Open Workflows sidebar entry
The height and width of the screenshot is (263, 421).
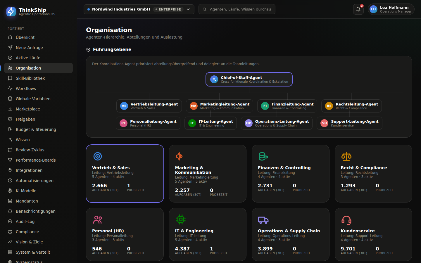pyautogui.click(x=39, y=89)
